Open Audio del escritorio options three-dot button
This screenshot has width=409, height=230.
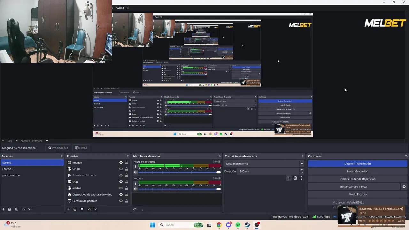coord(135,166)
